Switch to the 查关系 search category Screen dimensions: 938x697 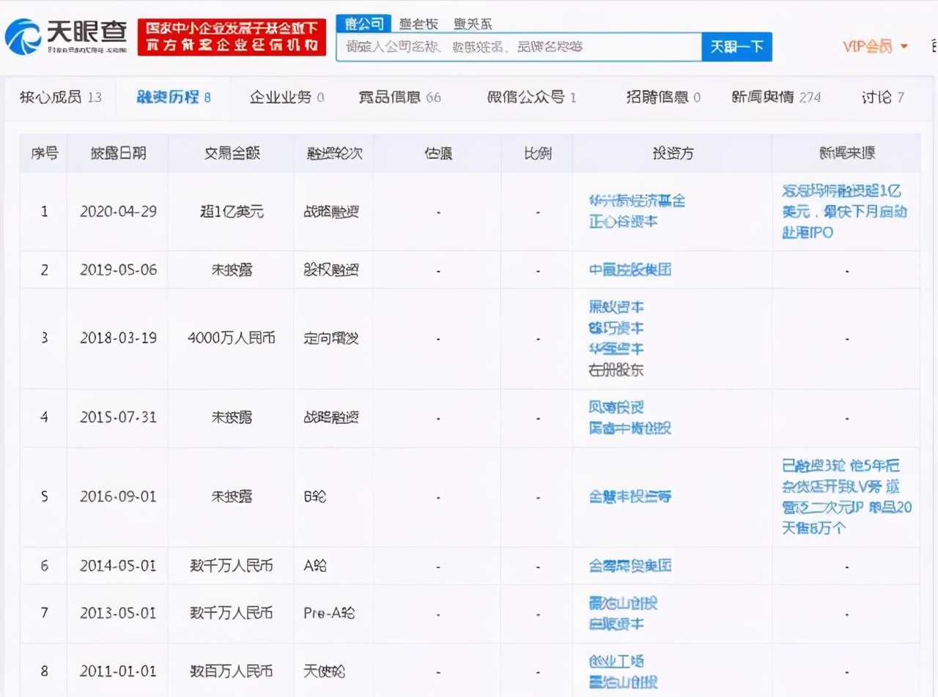point(471,23)
